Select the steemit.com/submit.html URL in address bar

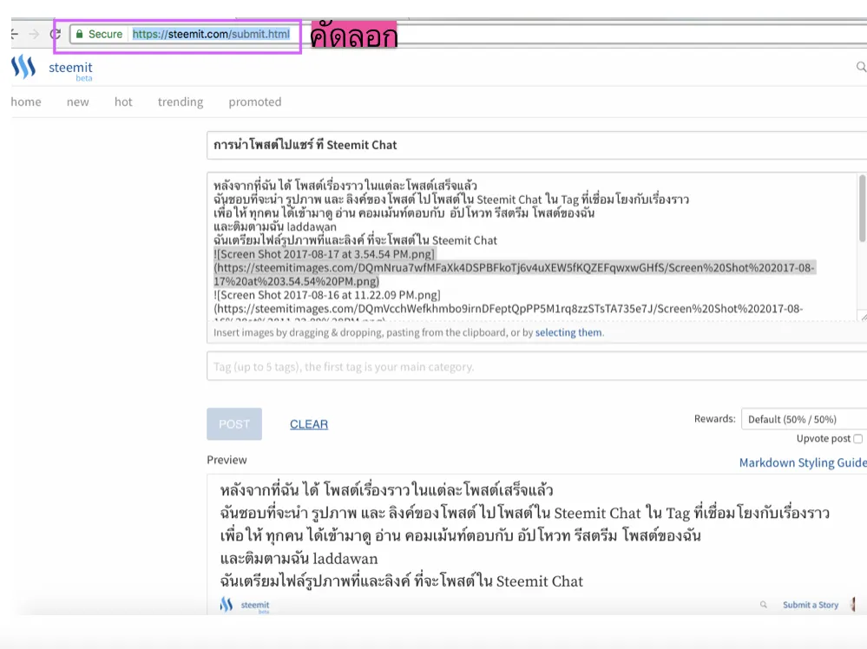(x=211, y=35)
